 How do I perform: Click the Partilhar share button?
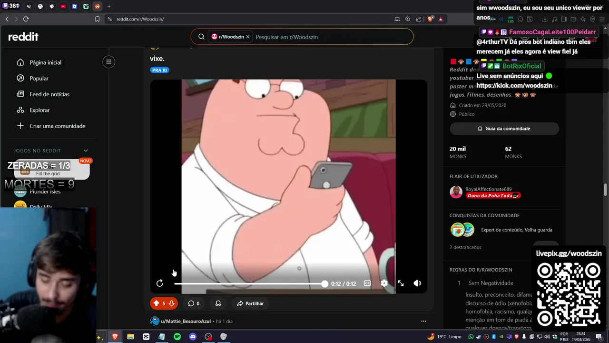point(250,303)
